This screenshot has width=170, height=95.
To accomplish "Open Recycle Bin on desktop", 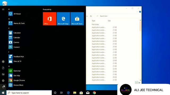I will [5, 3].
